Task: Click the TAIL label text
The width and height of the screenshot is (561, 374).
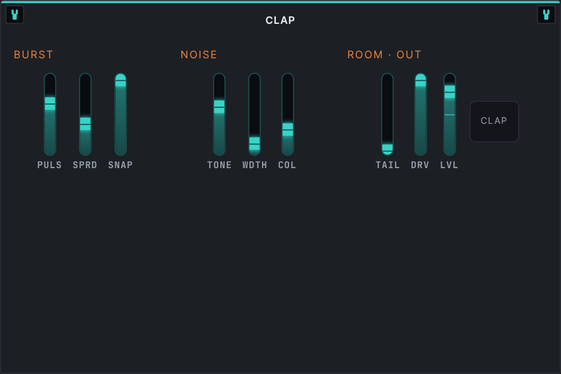Action: pos(388,165)
